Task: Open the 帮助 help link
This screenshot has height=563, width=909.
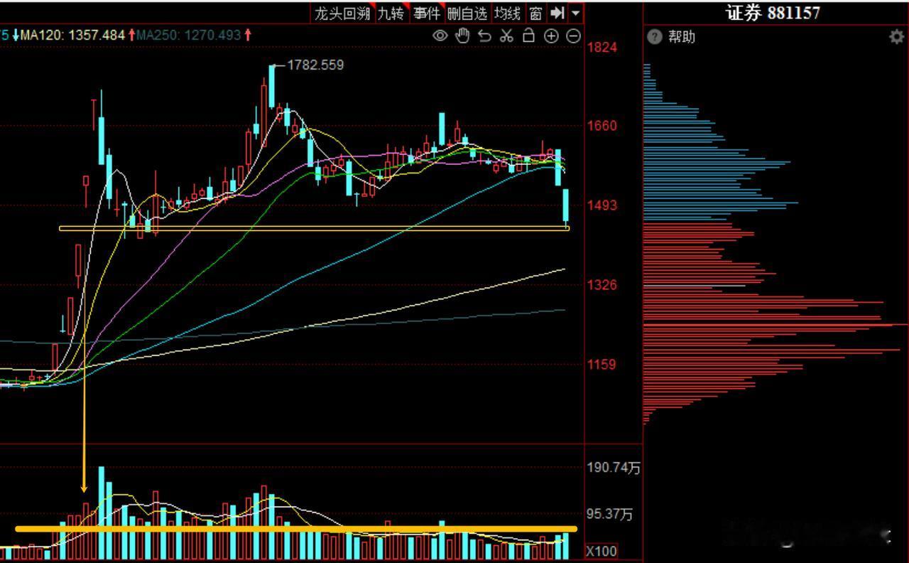Action: tap(682, 37)
